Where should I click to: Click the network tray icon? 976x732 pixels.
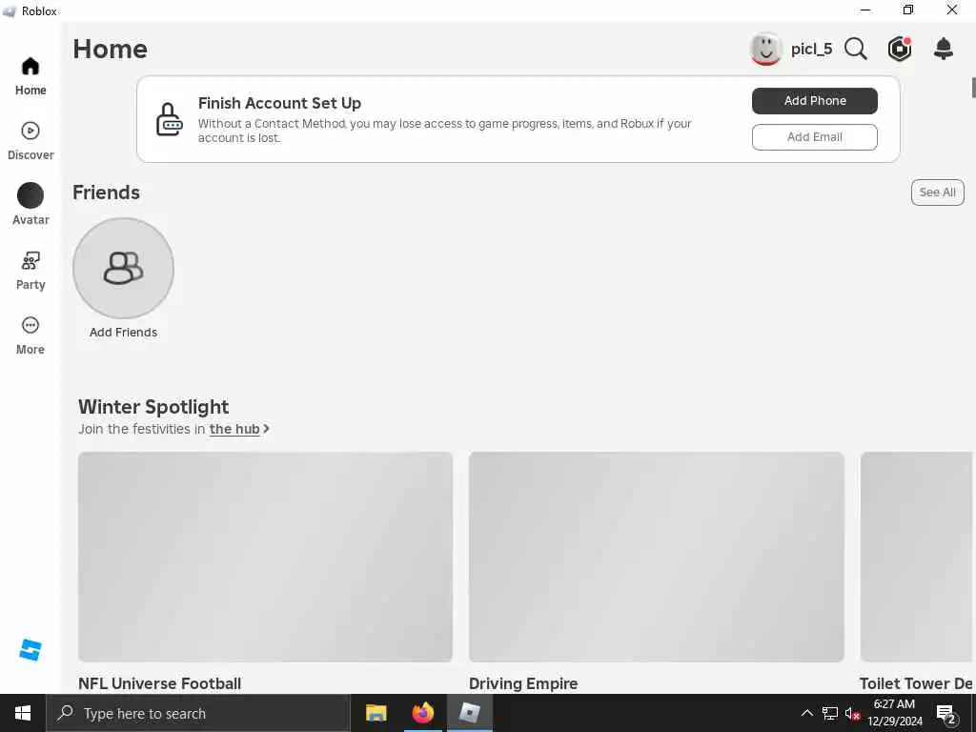point(830,713)
